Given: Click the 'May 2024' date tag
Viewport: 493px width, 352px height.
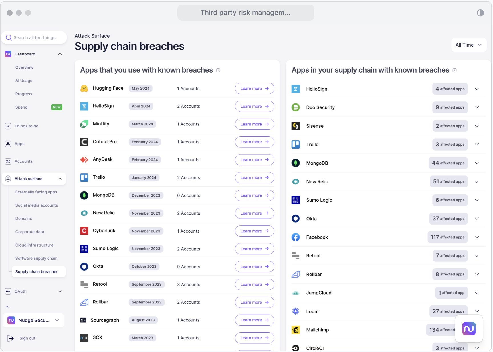Looking at the screenshot, I should [141, 89].
